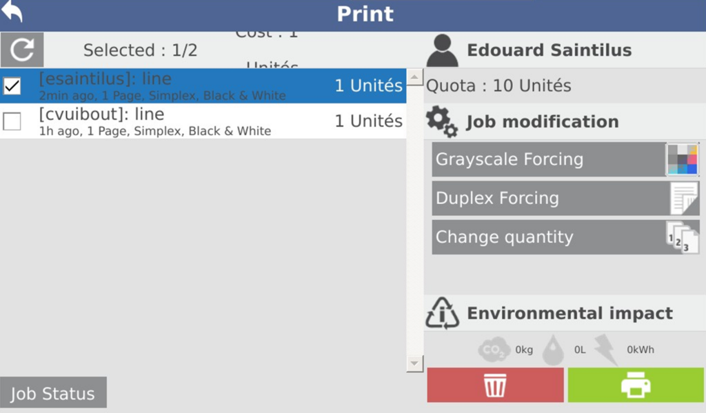
Task: Click the lightning bolt energy icon
Action: coord(606,350)
